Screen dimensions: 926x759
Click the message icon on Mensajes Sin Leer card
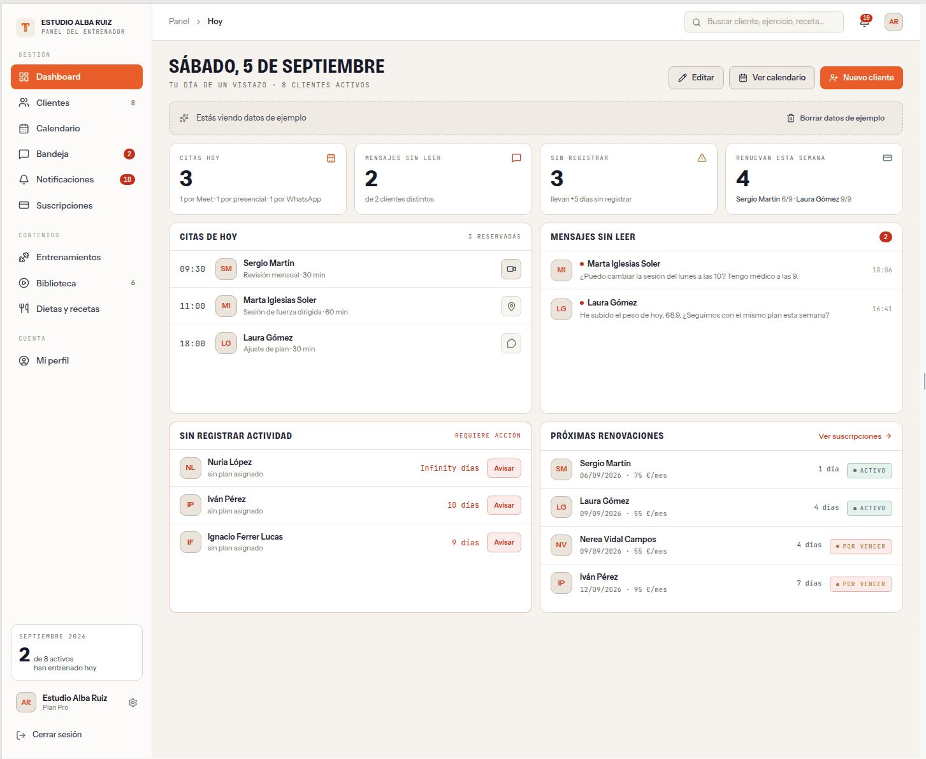[516, 158]
